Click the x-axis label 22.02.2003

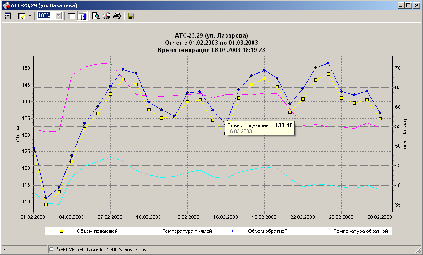click(x=303, y=217)
